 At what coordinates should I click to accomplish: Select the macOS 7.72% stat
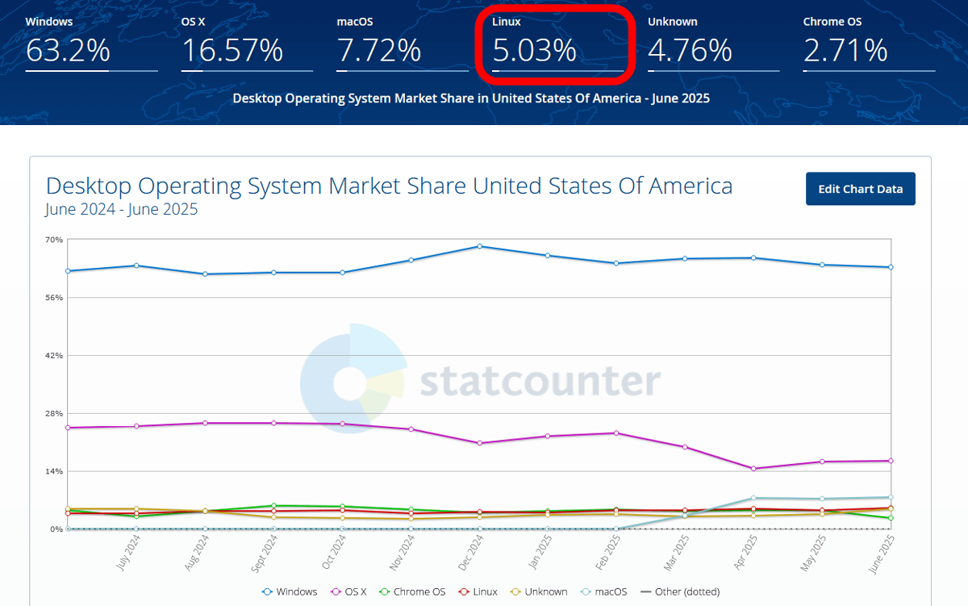[403, 43]
